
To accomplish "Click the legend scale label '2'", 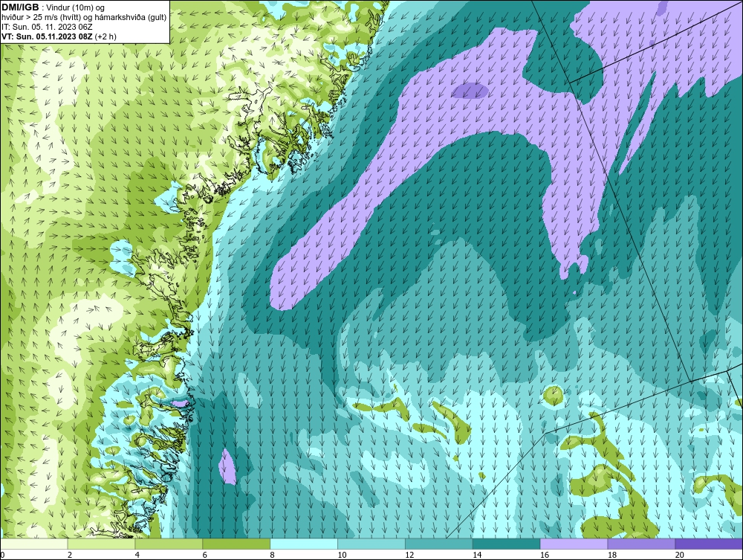I will tap(70, 555).
